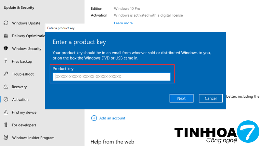The width and height of the screenshot is (260, 146).
Task: Select the Troubleshoot wrench icon
Action: pyautogui.click(x=6, y=74)
